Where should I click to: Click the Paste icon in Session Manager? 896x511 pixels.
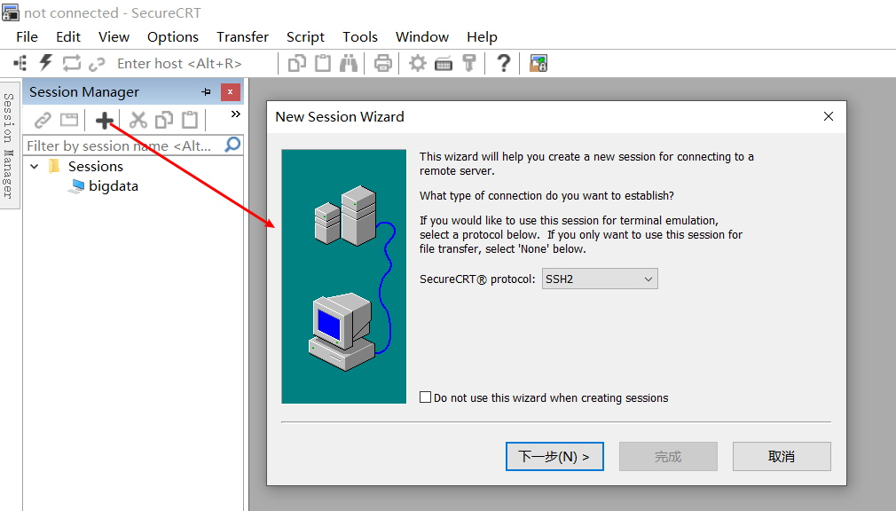tap(190, 120)
